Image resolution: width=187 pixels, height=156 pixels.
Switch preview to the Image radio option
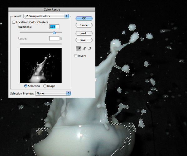(45, 86)
